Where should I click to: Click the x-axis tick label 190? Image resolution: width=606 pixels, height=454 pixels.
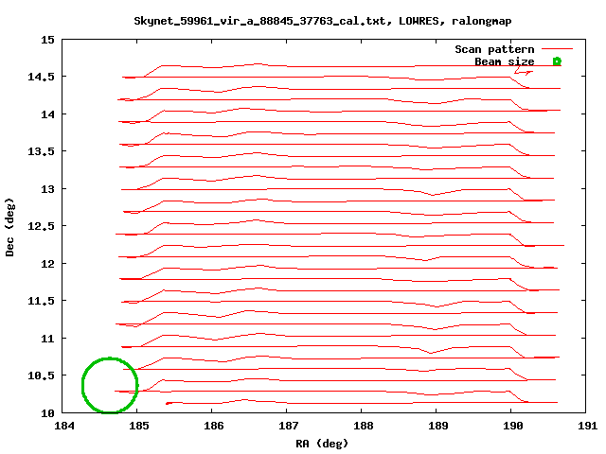coord(513,426)
